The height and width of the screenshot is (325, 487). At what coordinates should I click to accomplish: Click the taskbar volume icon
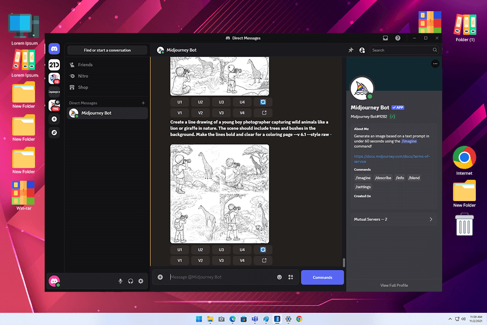point(463,319)
